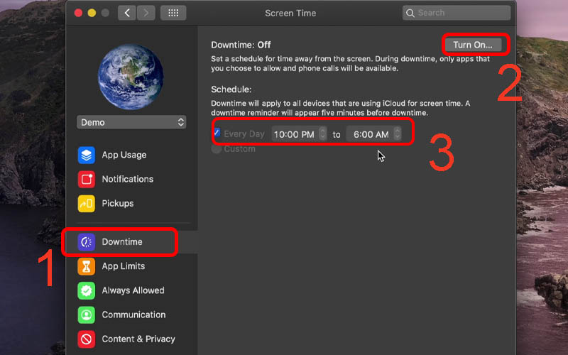This screenshot has width=568, height=355.
Task: Open Always Allowed label in sidebar
Action: 133,290
